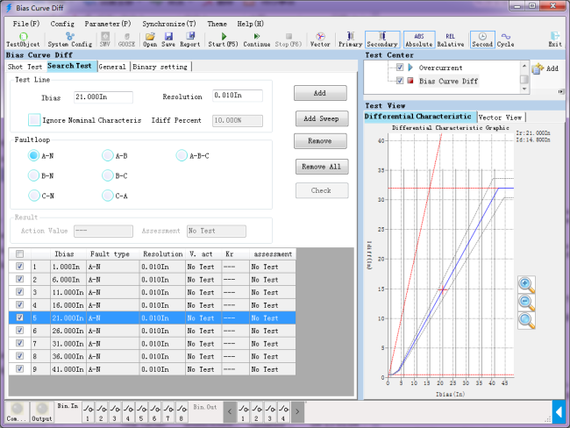The height and width of the screenshot is (428, 570).
Task: Click the Ibias input field
Action: [103, 97]
